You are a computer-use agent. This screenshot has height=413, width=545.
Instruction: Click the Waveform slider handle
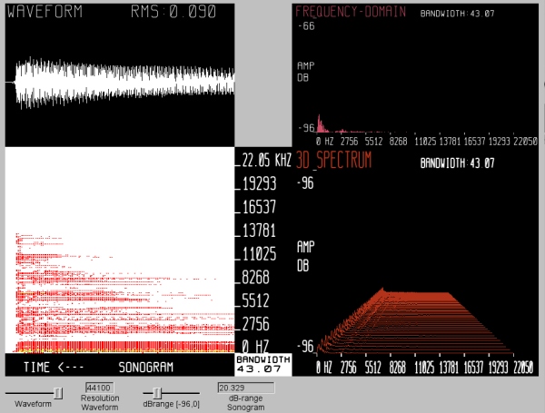[x=58, y=393]
